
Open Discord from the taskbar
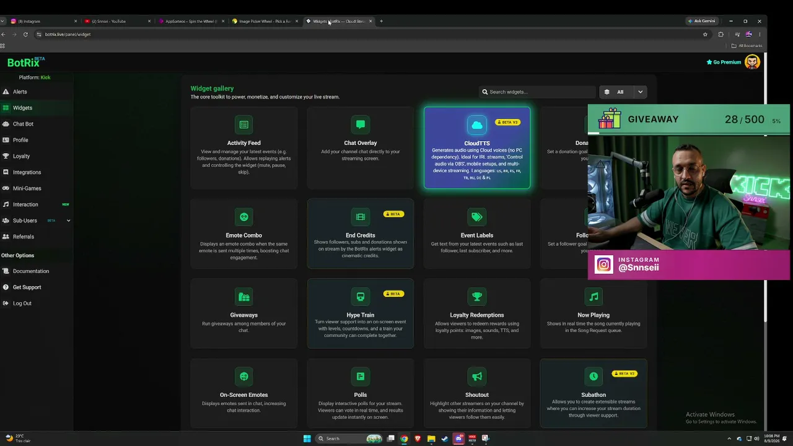458,439
